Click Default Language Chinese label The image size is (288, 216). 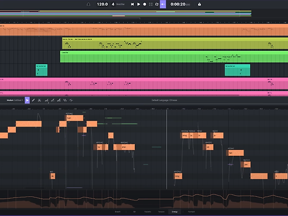(164, 100)
